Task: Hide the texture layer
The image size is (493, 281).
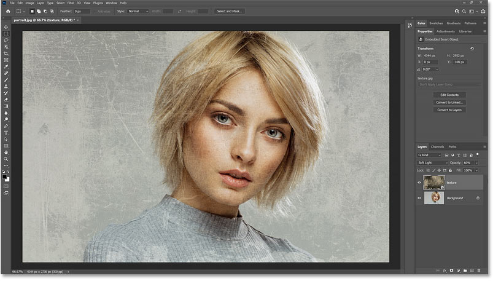Action: (x=420, y=183)
